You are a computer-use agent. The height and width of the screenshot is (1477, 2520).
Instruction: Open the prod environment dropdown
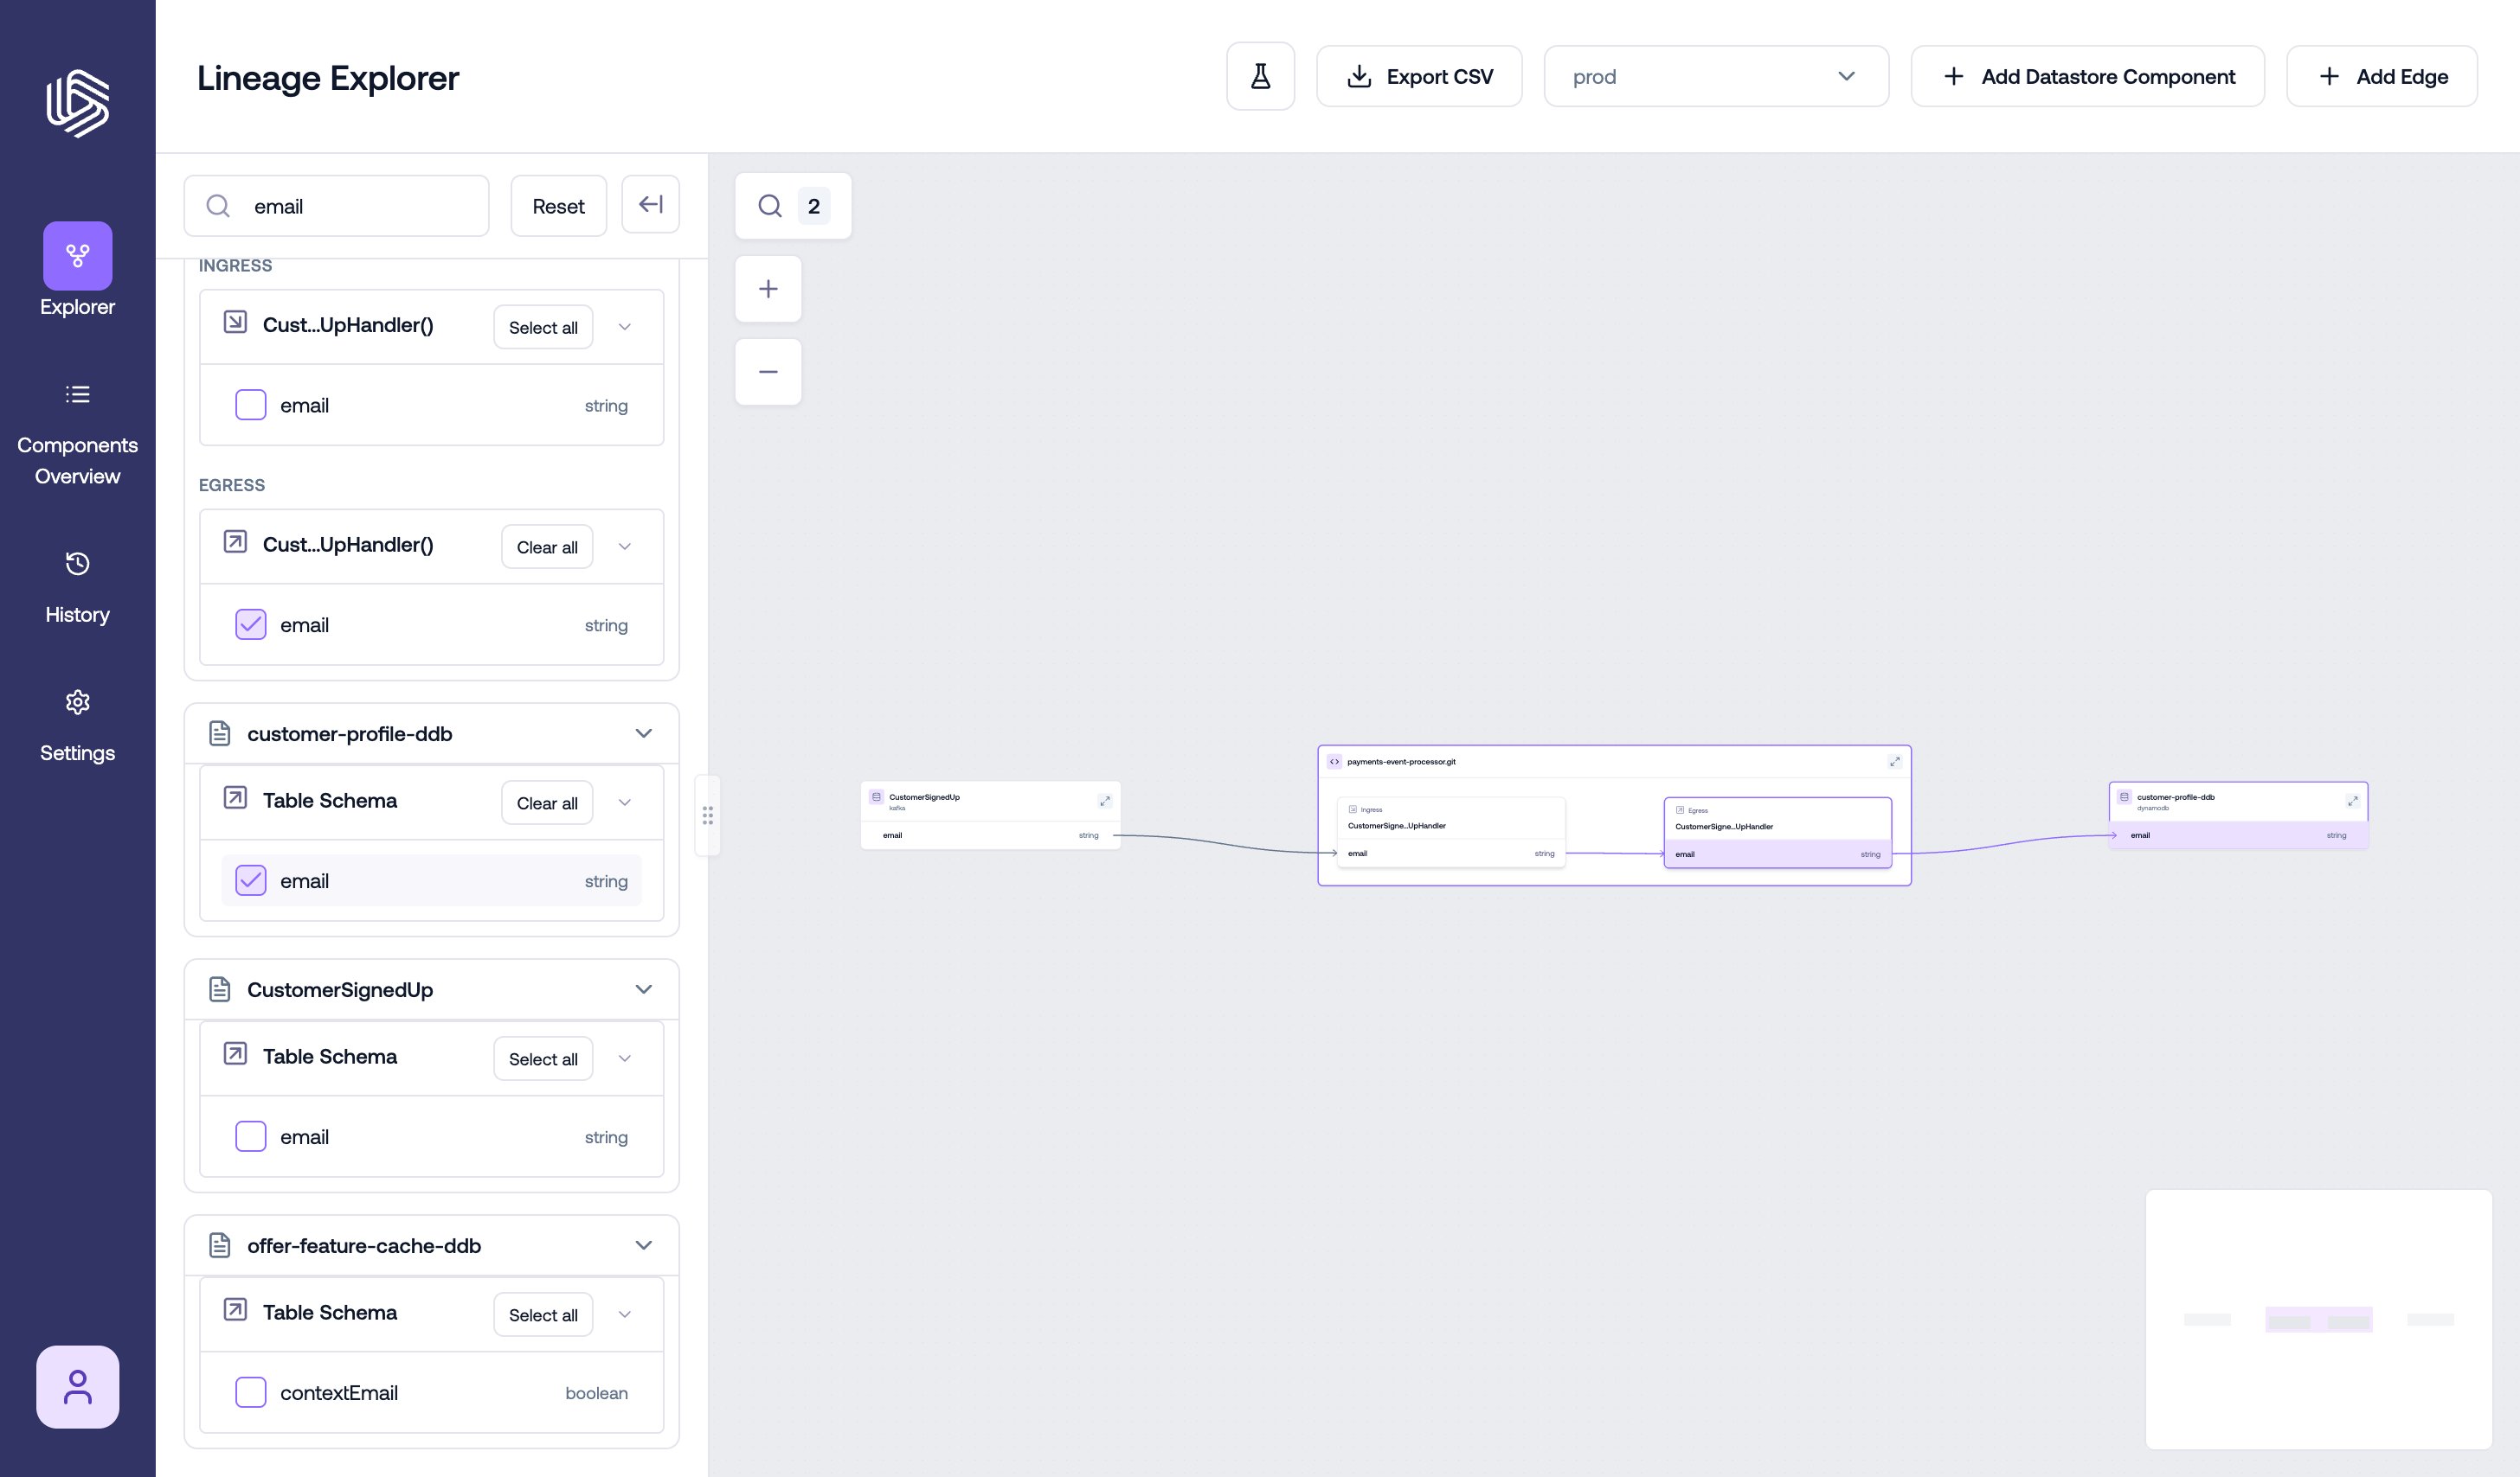(1716, 76)
